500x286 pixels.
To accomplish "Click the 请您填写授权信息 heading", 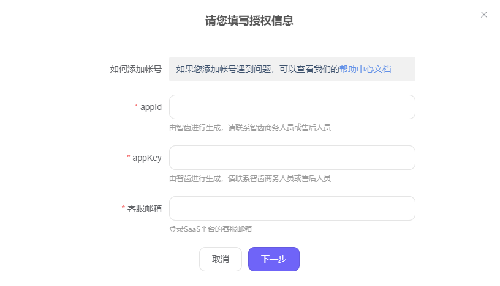I will [249, 21].
